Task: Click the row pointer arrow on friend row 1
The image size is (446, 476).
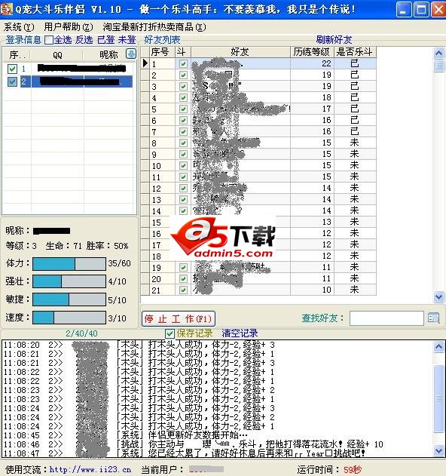Action: click(x=145, y=63)
